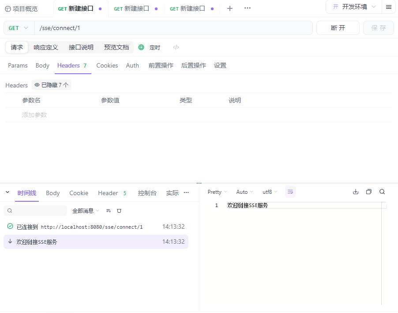
Task: Select the 实际 tab
Action: click(173, 193)
